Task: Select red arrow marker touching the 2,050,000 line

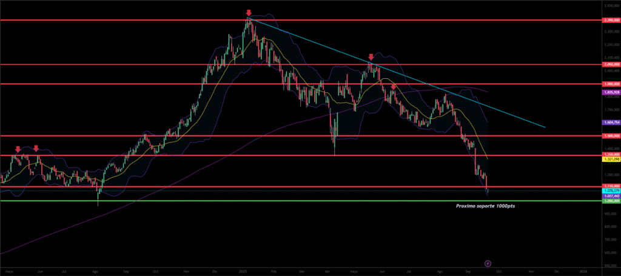Action: [x=371, y=57]
